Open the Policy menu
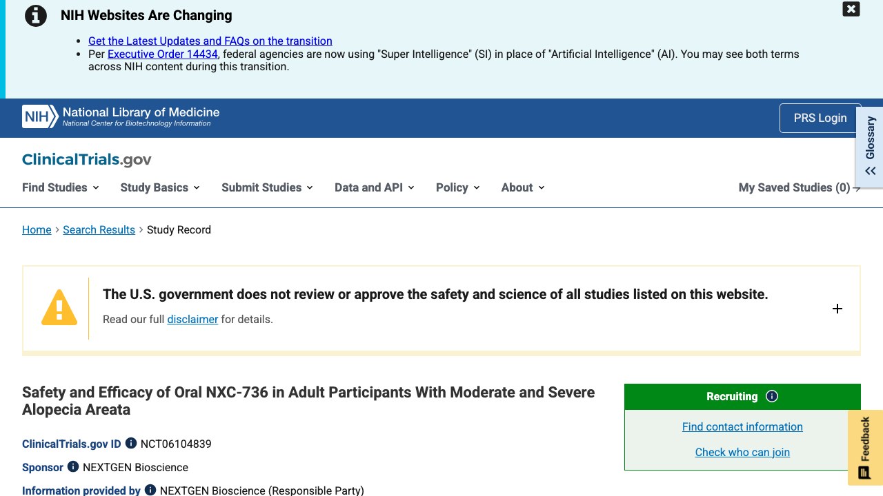Screen dimensions: 883x496 (x=458, y=187)
